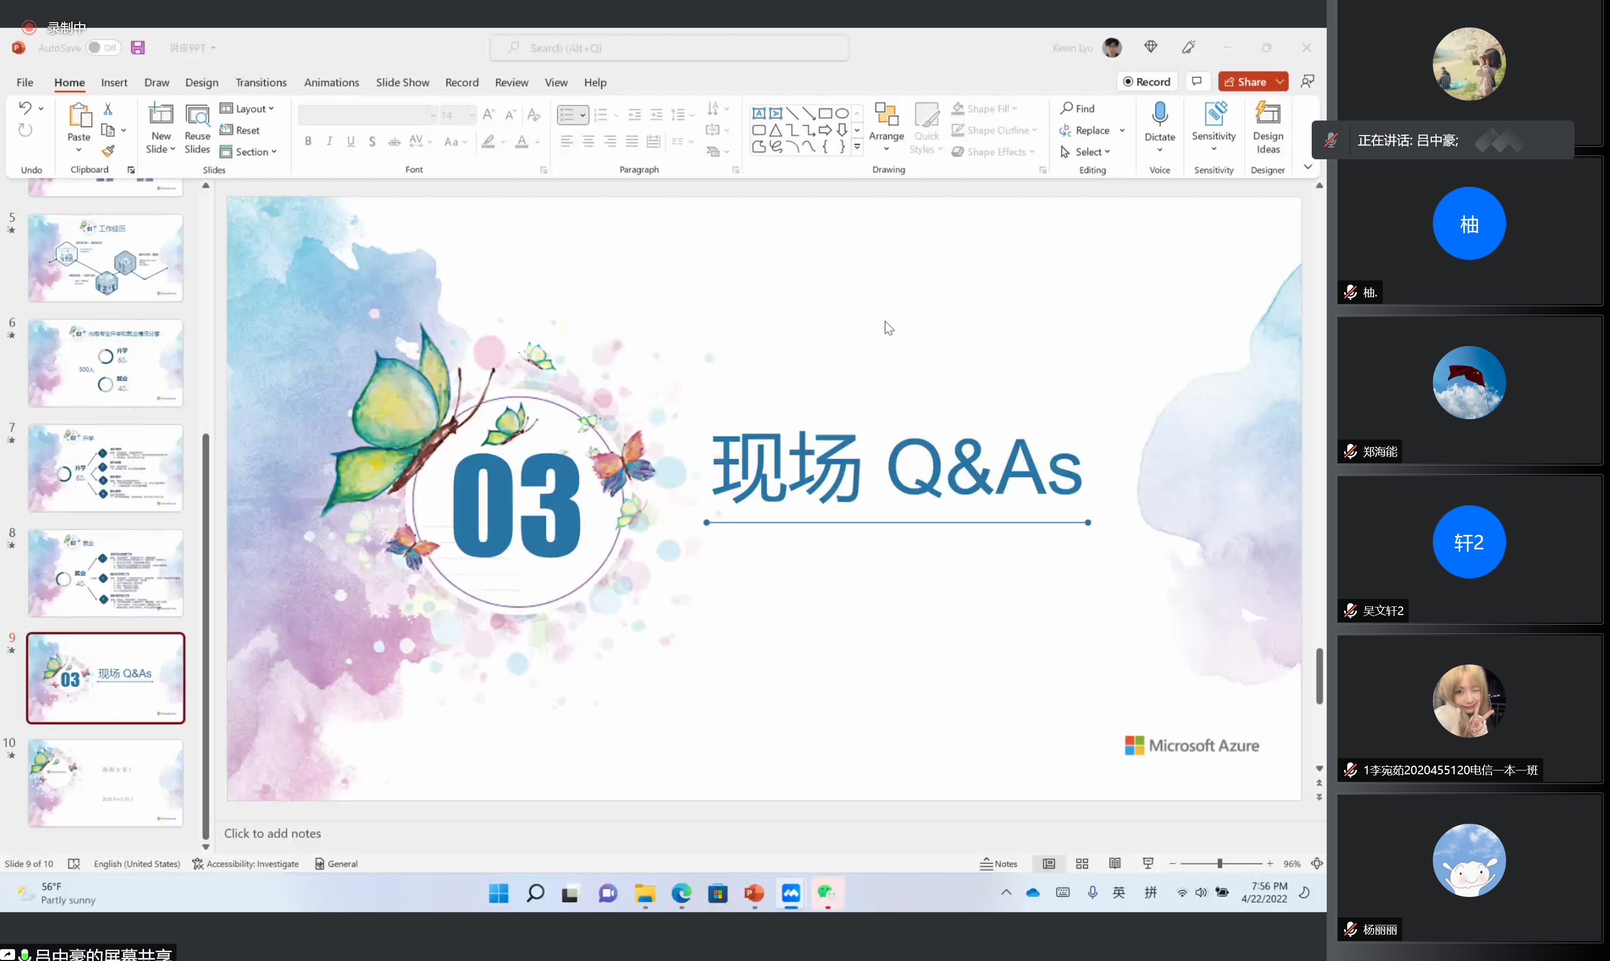The width and height of the screenshot is (1610, 961).
Task: Click Accessibility: Investigate status
Action: (x=246, y=863)
